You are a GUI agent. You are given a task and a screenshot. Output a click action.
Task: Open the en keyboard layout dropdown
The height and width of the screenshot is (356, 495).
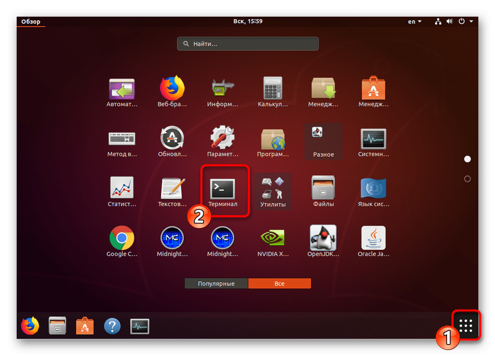pyautogui.click(x=415, y=21)
